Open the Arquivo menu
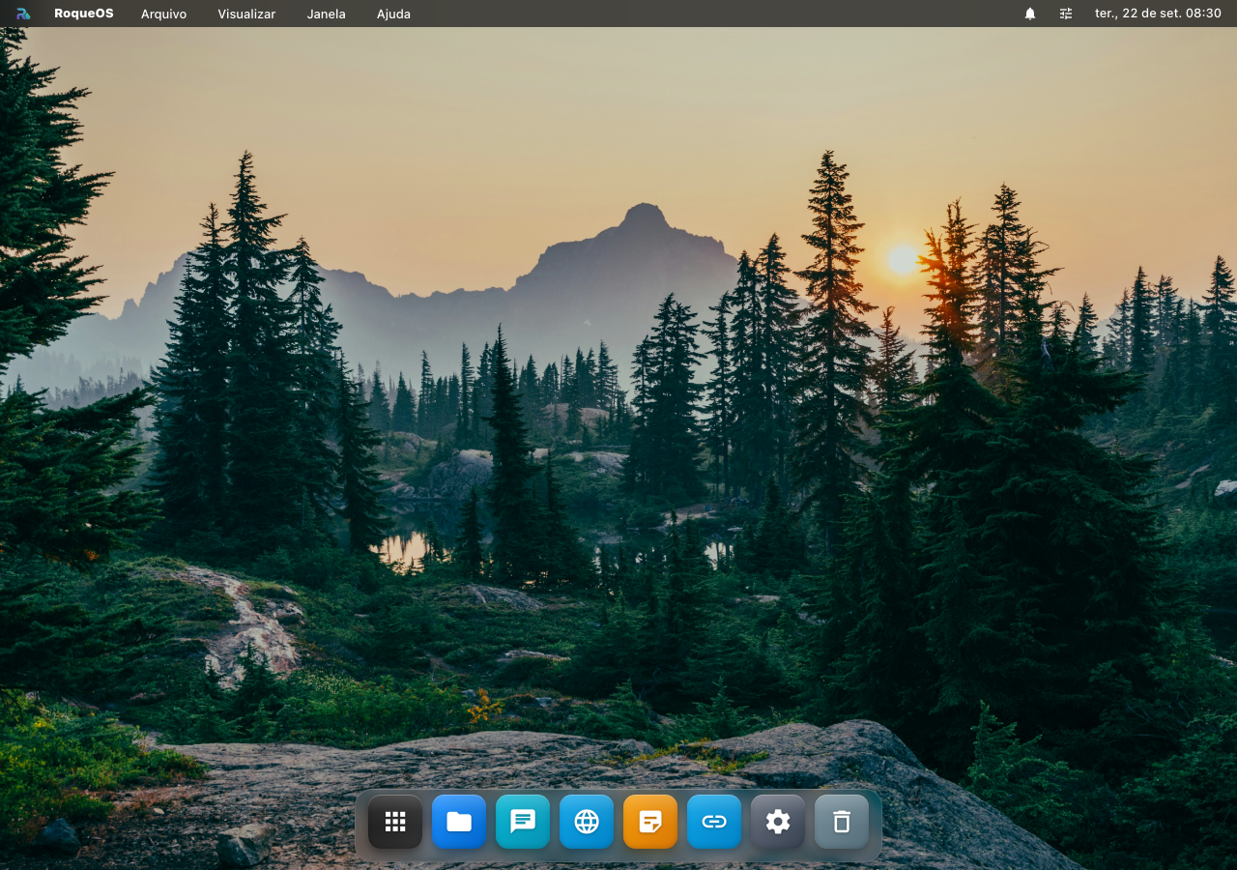The image size is (1237, 870). (x=164, y=14)
